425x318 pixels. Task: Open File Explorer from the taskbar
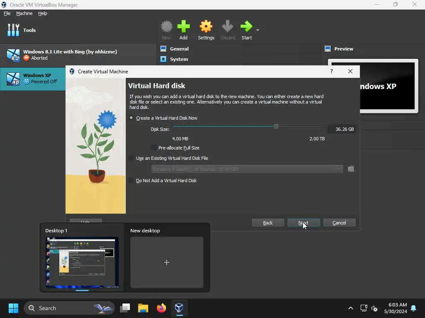(143, 308)
